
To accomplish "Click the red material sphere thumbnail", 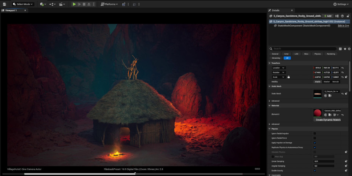I will pos(318,113).
